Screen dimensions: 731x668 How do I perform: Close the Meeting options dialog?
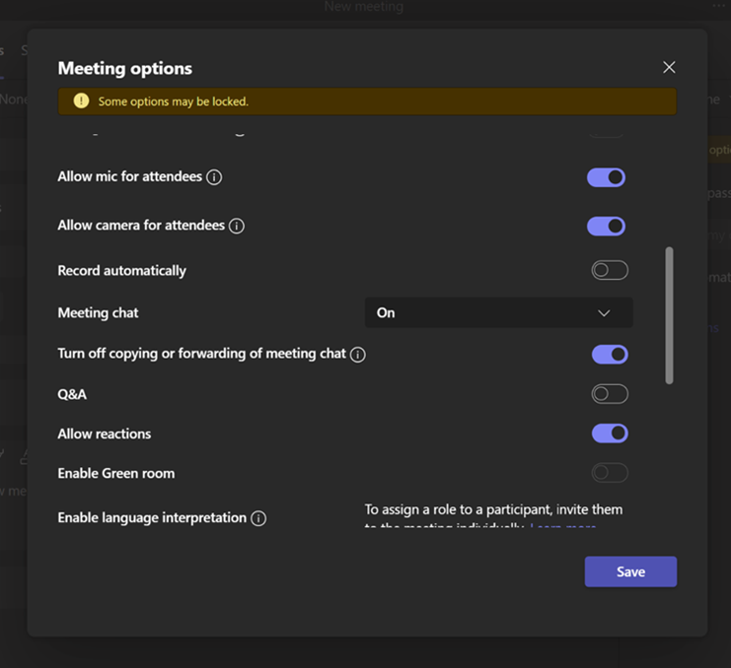669,67
